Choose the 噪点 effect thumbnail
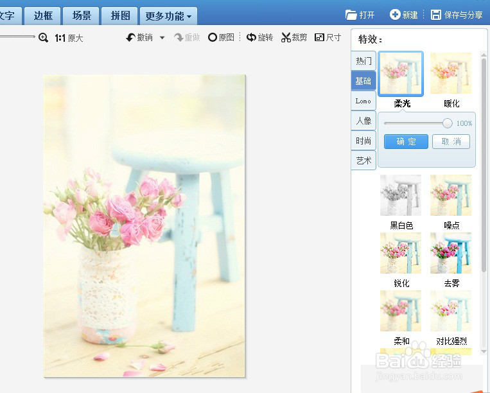Image resolution: width=490 pixels, height=393 pixels. coord(451,195)
